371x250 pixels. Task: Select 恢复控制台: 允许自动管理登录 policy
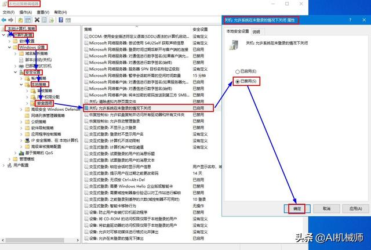click(115, 121)
